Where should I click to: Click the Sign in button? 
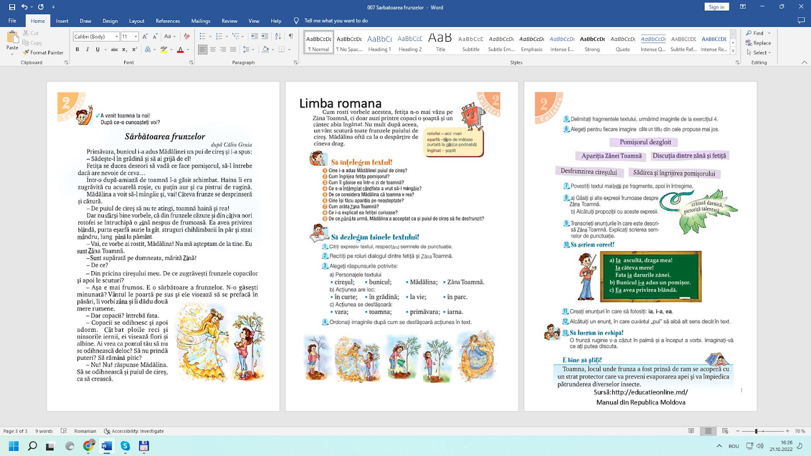click(x=717, y=7)
